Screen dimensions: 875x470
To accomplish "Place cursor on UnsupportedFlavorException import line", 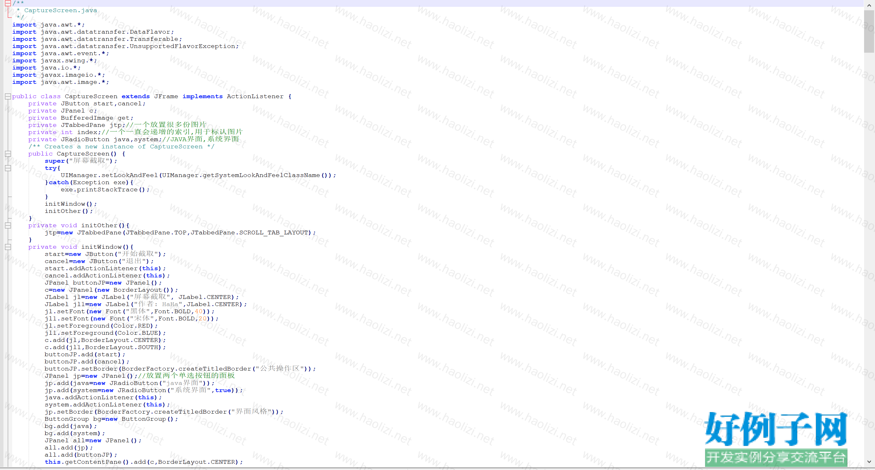I will tap(183, 46).
